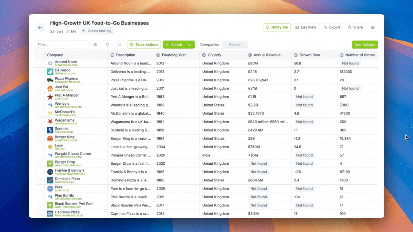Select the checkbox on the Pret A Manger row

(x=40, y=97)
